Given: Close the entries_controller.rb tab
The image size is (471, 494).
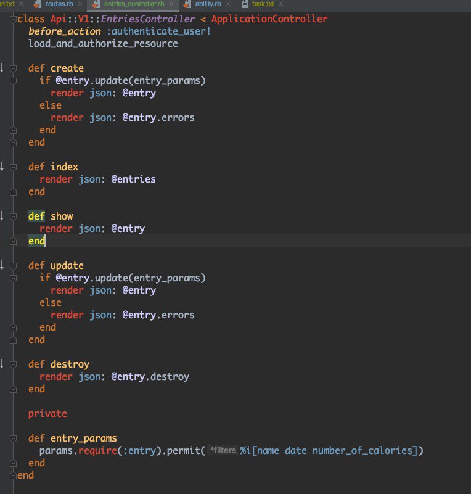Looking at the screenshot, I should coord(171,4).
